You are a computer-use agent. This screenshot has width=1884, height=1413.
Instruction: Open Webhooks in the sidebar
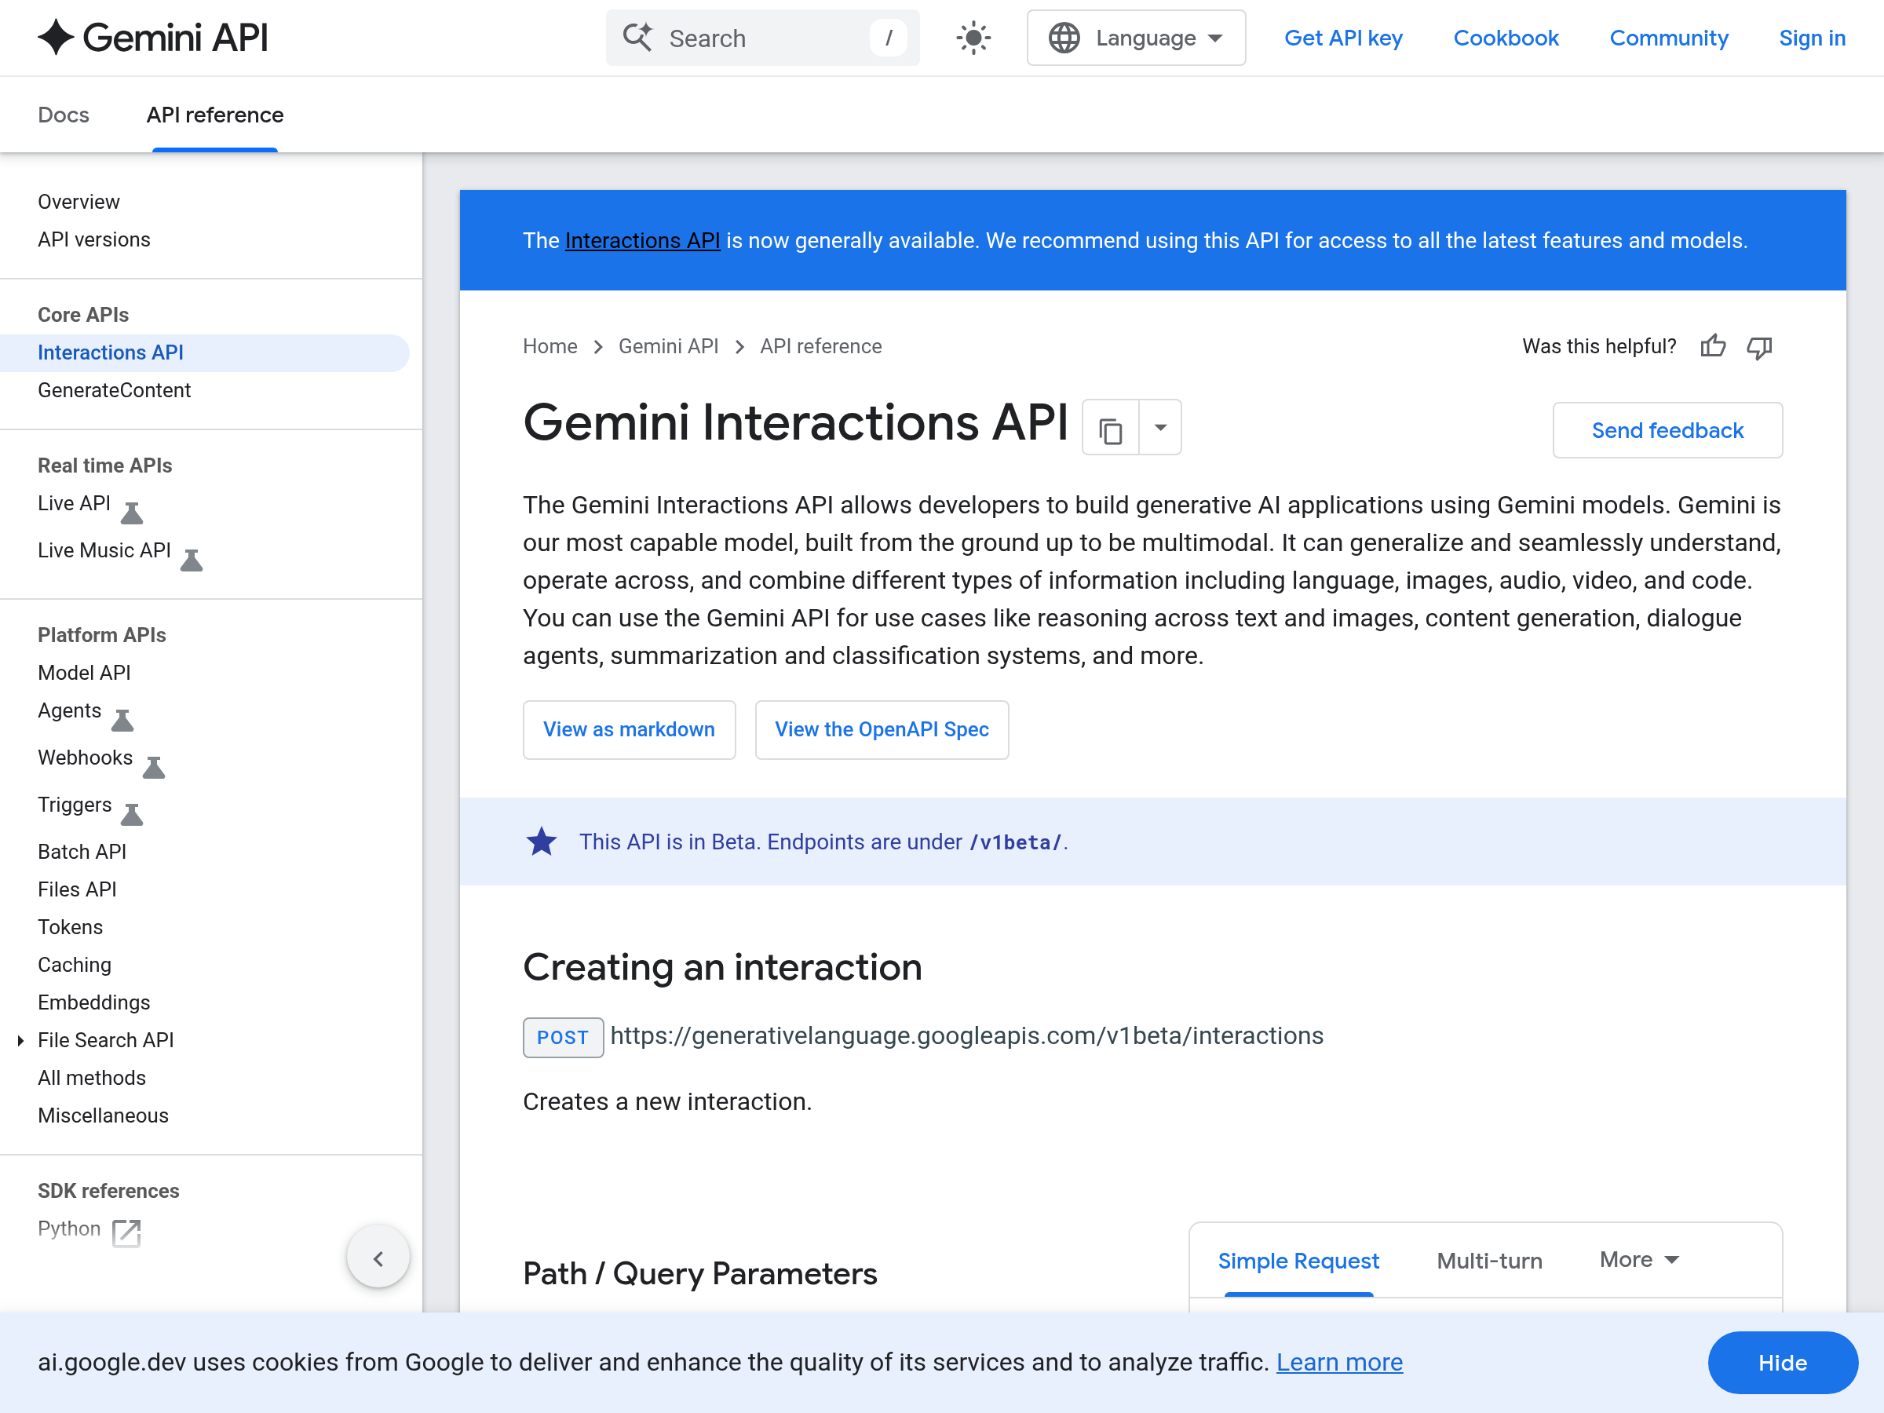tap(85, 758)
